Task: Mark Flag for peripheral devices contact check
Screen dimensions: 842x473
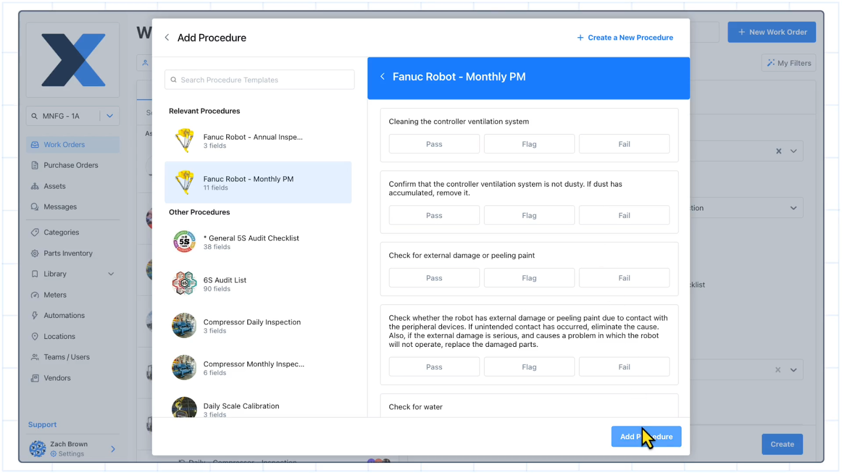Action: tap(529, 367)
